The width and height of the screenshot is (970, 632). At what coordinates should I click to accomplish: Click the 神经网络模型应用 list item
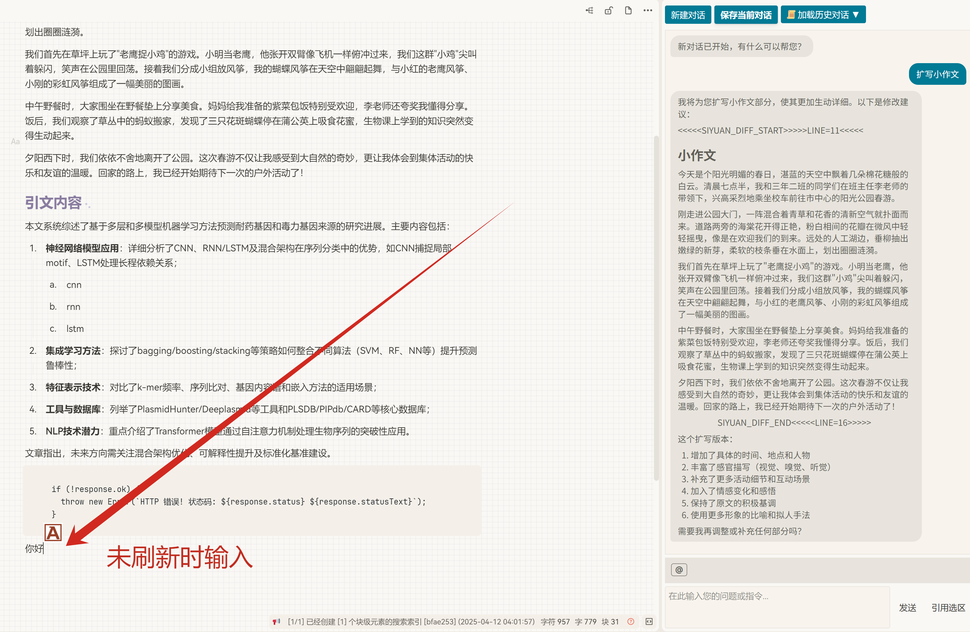click(x=82, y=248)
